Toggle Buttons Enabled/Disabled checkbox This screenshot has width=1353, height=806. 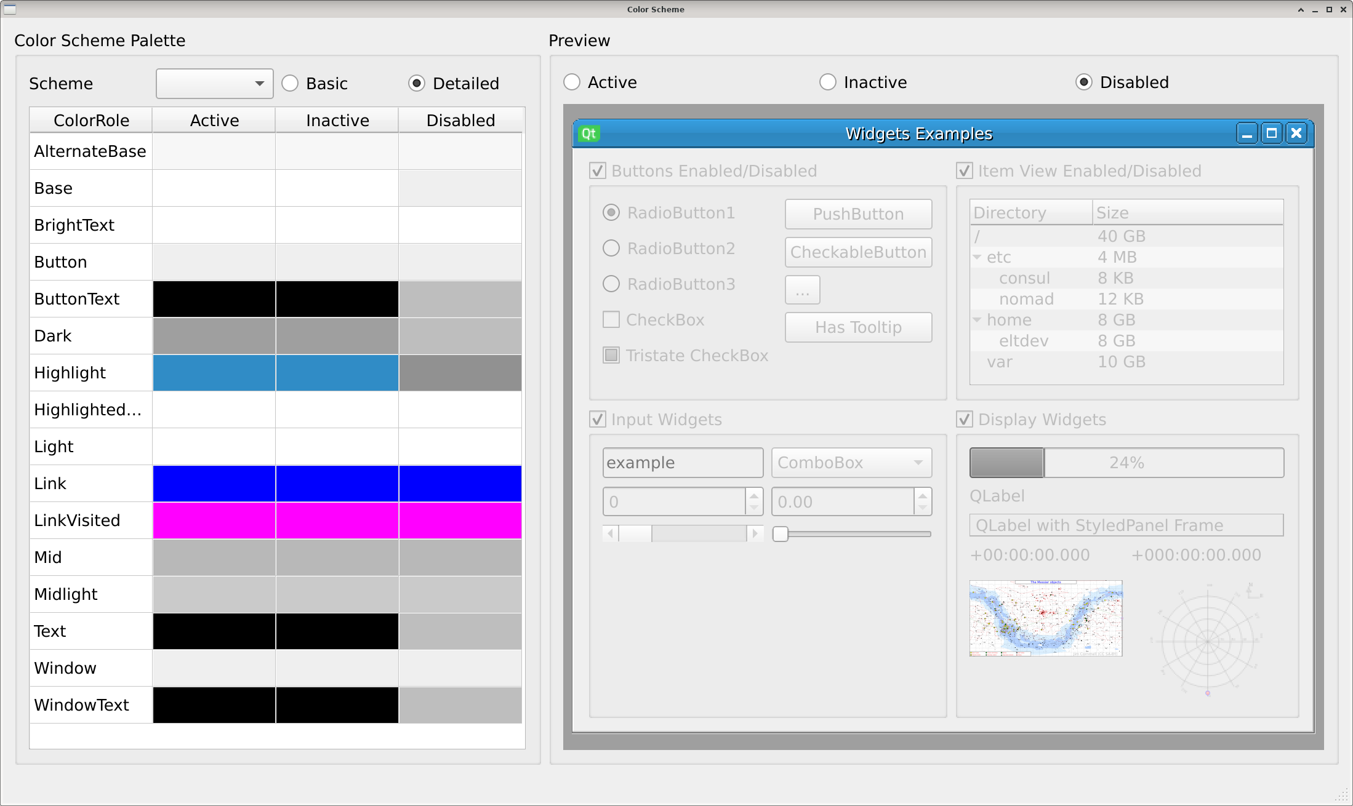(598, 170)
